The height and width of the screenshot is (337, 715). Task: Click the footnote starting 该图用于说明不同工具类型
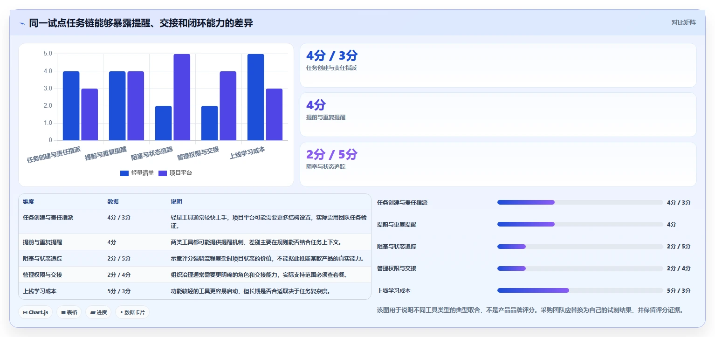tap(530, 310)
